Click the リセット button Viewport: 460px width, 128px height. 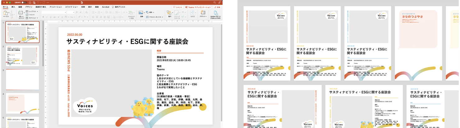[x=30, y=15]
